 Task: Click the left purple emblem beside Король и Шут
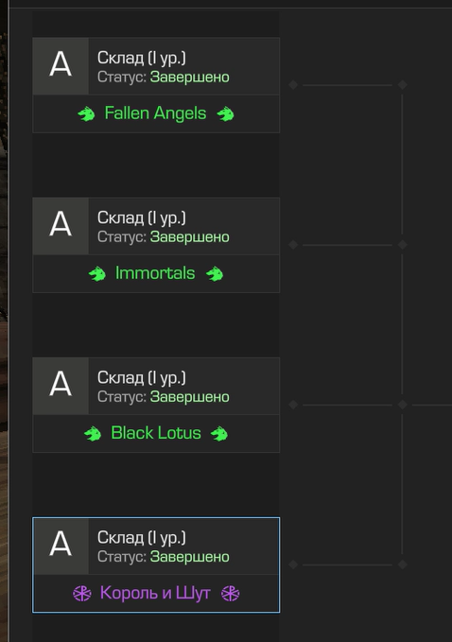point(82,593)
